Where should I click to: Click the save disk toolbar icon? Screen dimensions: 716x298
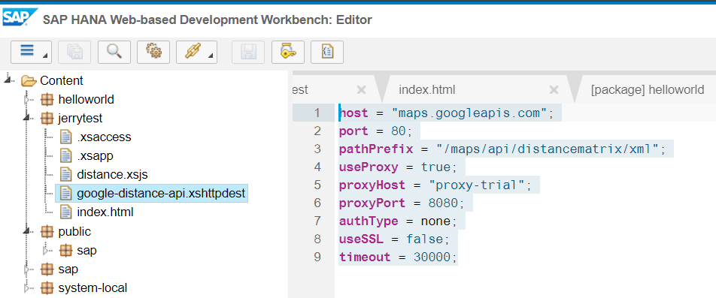[248, 52]
